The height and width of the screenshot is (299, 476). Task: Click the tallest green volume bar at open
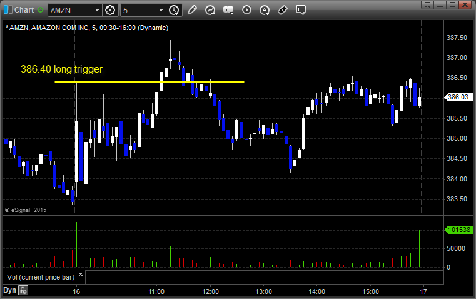point(76,245)
